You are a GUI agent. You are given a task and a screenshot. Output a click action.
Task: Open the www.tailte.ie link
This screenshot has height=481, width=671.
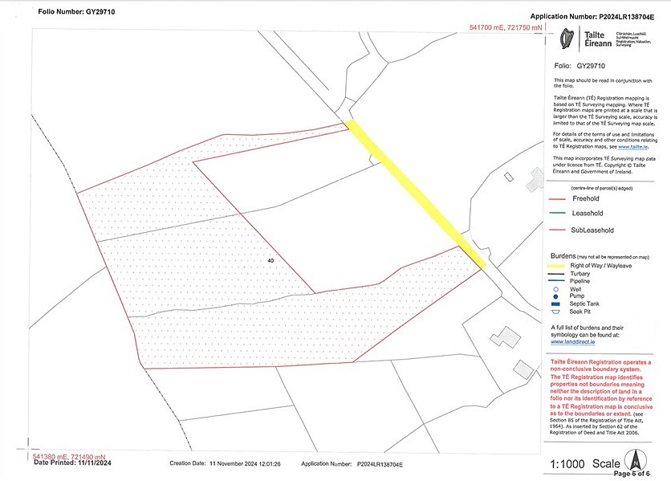632,148
